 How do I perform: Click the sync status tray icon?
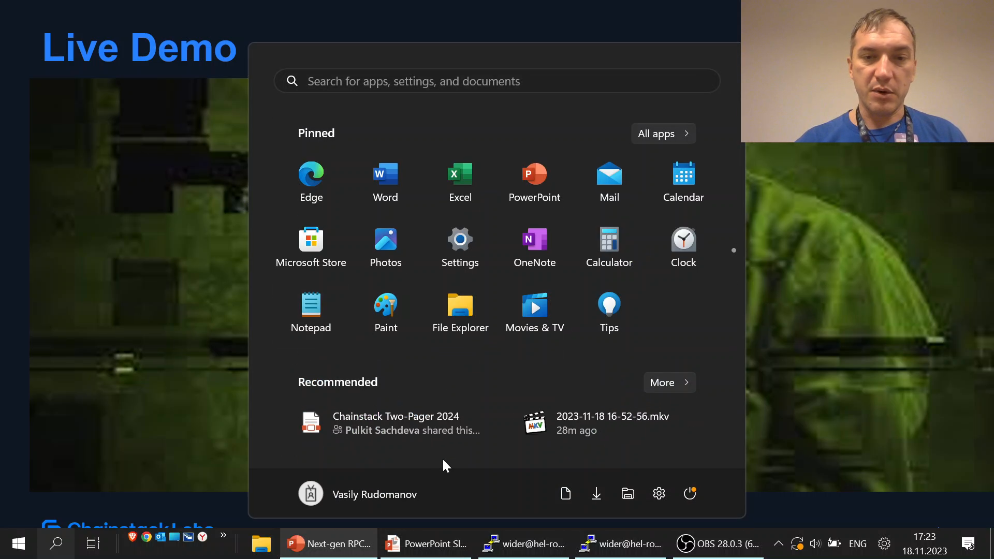coord(797,543)
